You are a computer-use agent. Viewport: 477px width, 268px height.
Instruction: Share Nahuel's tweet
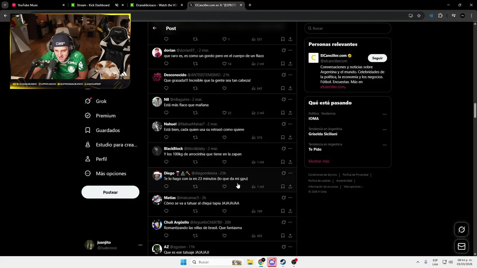pos(290,137)
